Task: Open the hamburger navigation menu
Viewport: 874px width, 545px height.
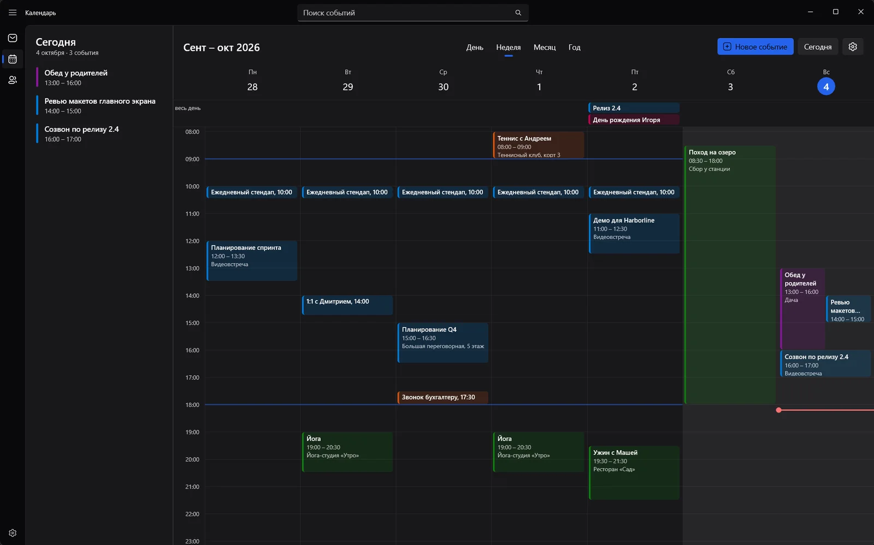Action: click(x=13, y=13)
